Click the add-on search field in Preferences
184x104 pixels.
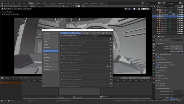[104, 36]
